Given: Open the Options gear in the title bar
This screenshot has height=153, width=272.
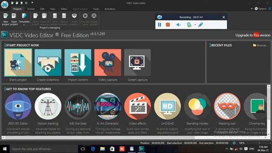Looking at the screenshot, I should coord(261,8).
